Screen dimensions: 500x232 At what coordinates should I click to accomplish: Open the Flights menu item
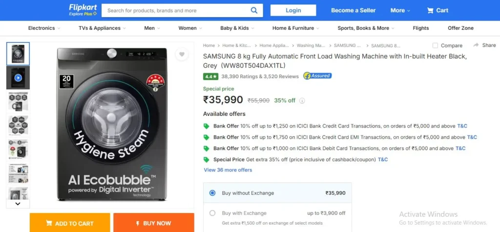pyautogui.click(x=420, y=28)
